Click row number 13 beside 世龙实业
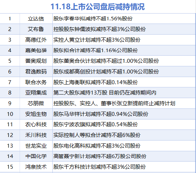196x173 pixels. point(10,146)
